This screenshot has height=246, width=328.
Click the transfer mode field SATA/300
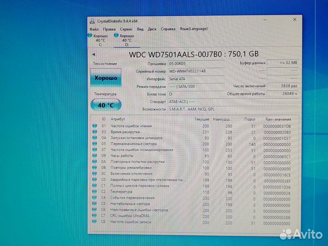click(196, 87)
